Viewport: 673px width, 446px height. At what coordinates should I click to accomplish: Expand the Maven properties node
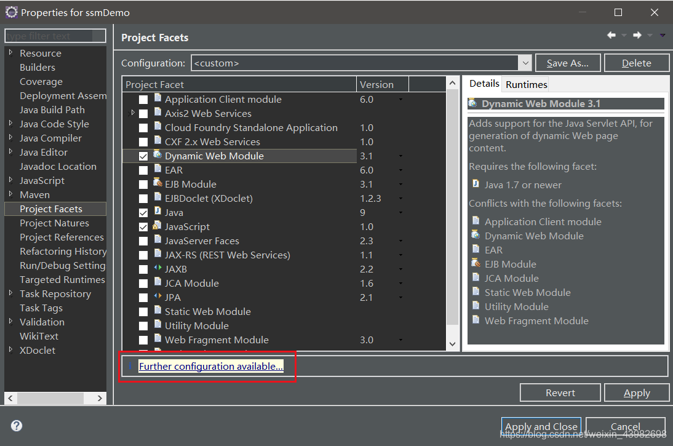click(x=10, y=194)
